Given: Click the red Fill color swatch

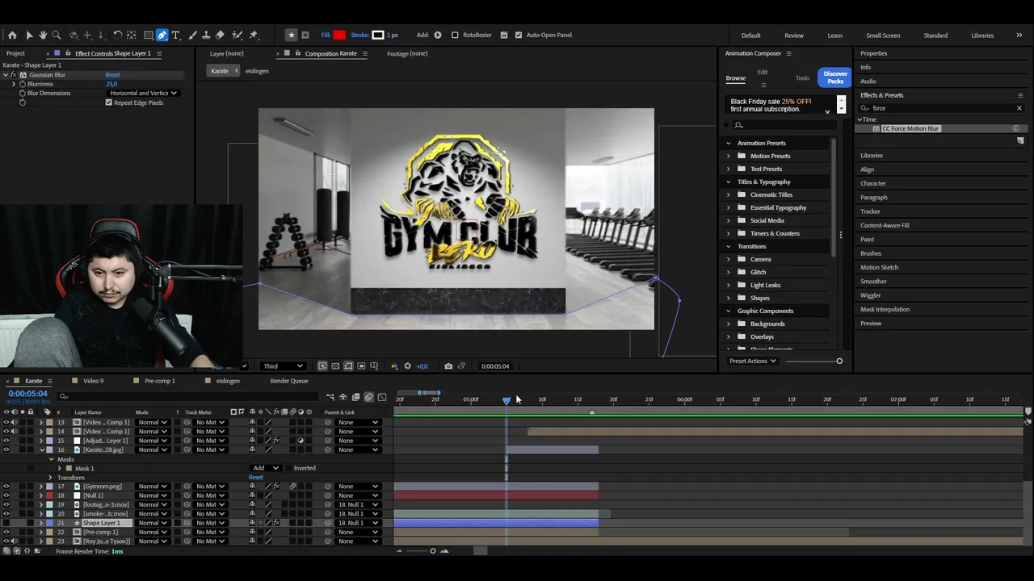Looking at the screenshot, I should click(339, 36).
